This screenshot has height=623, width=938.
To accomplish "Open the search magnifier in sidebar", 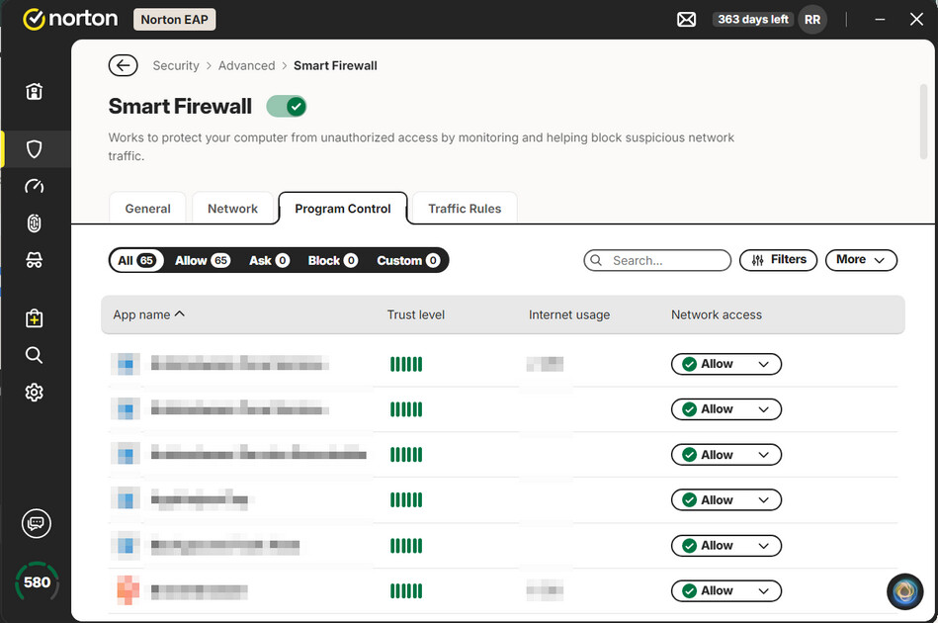I will pos(34,355).
